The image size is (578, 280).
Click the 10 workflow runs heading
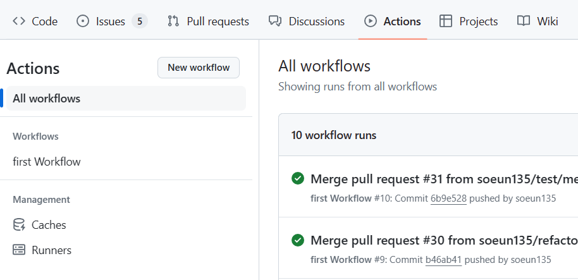[334, 135]
